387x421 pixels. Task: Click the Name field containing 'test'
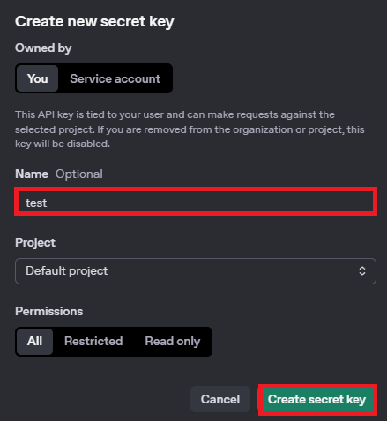click(196, 202)
